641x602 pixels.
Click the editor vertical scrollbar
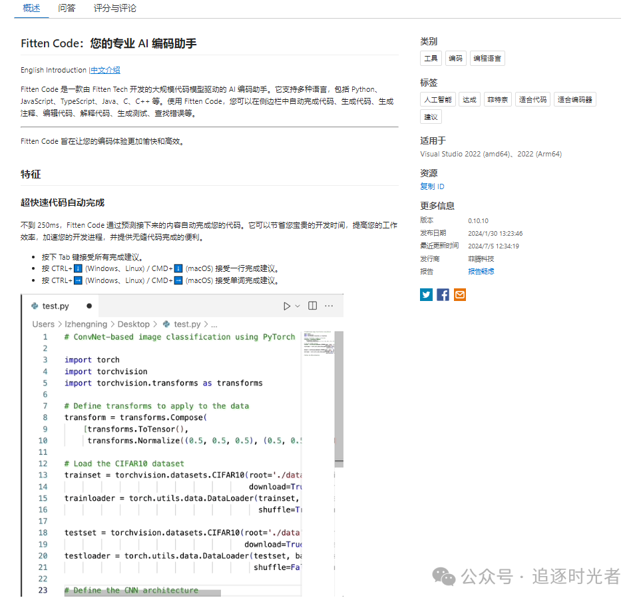339,399
